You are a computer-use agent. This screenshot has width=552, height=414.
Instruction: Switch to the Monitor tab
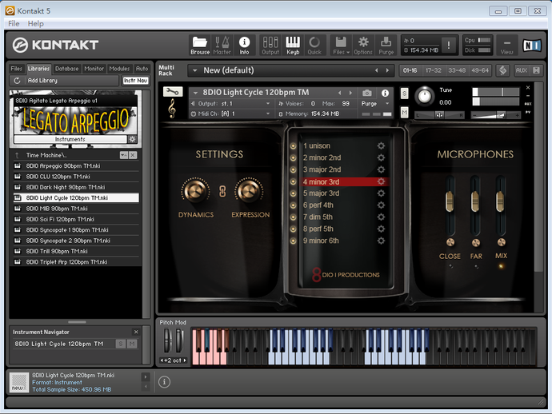coord(94,69)
